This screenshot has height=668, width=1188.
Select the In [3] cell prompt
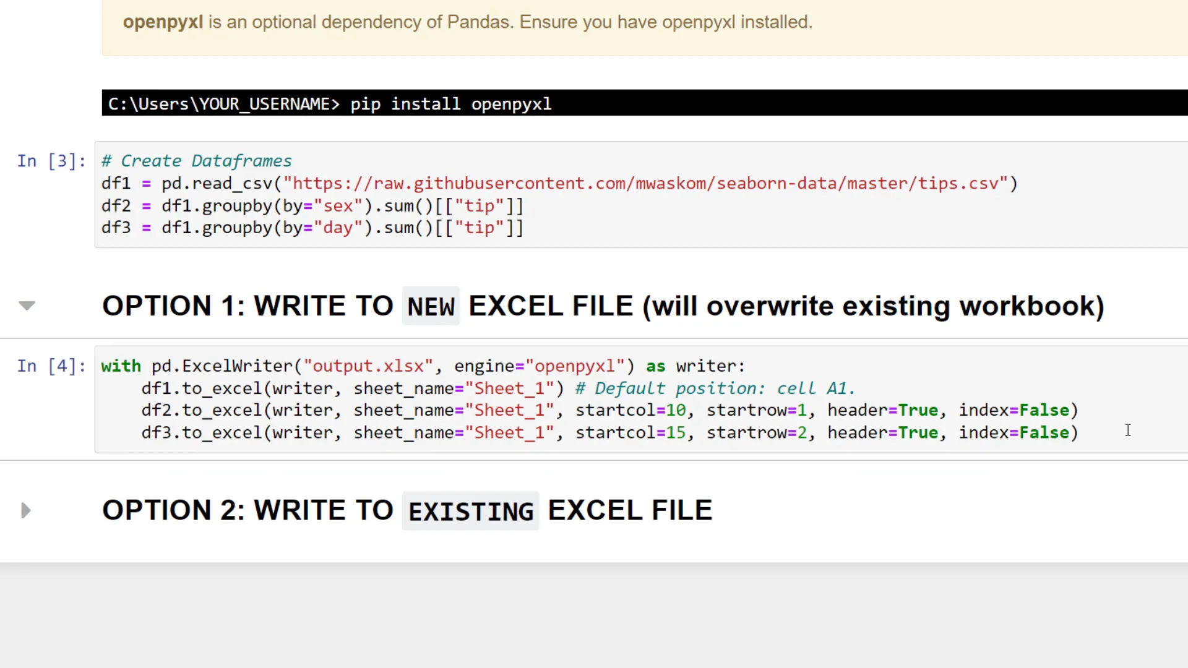[x=51, y=161]
